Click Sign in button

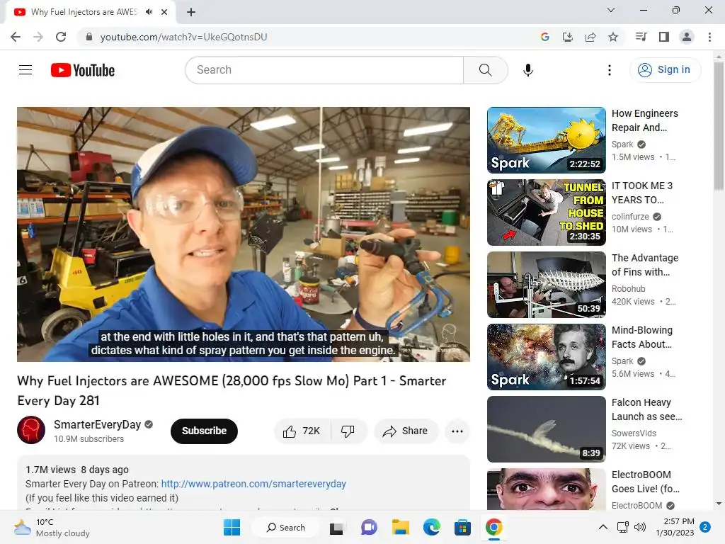(665, 70)
